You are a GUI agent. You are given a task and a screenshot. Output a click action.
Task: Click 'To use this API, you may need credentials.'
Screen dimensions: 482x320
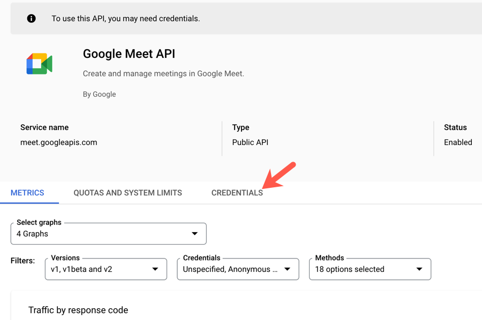[x=126, y=19]
